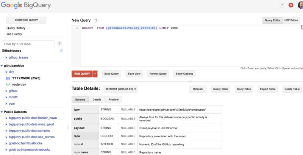Screen dimensions: 303x155
Task: Click Query Table button
Action: (x=220, y=89)
